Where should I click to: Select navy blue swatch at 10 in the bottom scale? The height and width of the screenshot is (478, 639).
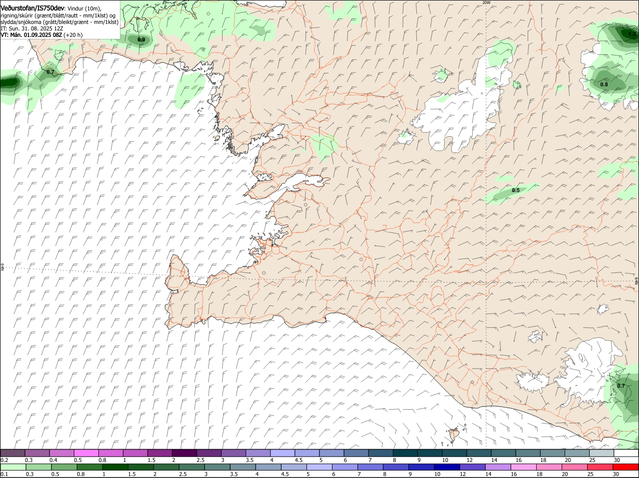(x=447, y=467)
